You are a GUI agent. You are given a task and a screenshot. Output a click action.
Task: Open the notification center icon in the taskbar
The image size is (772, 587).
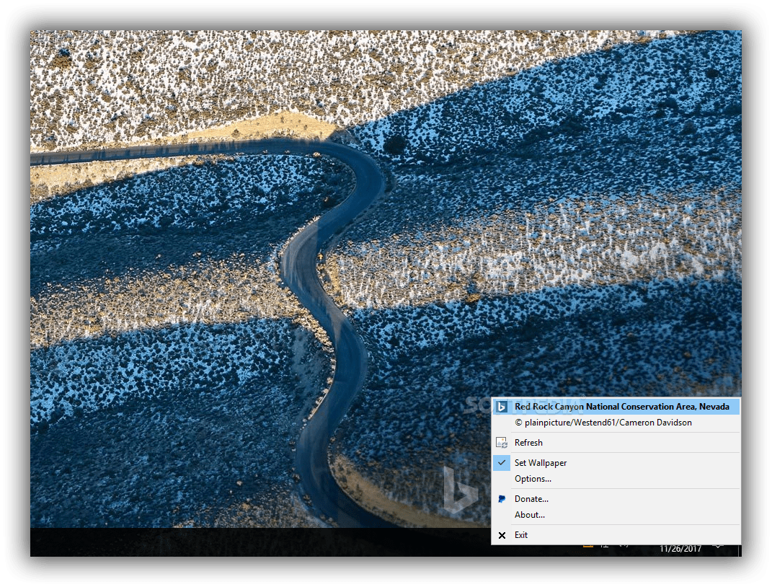pyautogui.click(x=719, y=546)
